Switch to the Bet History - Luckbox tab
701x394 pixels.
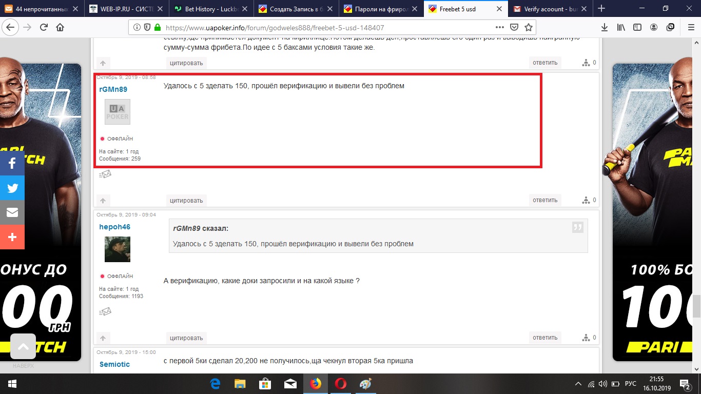click(x=211, y=8)
